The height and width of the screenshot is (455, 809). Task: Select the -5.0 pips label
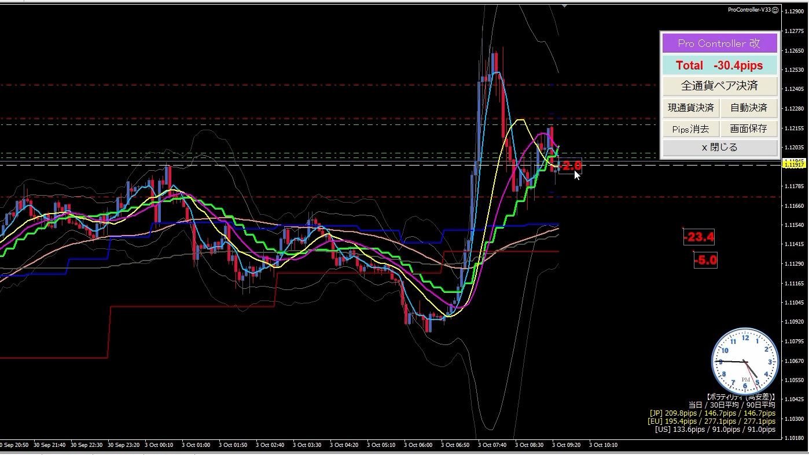705,260
